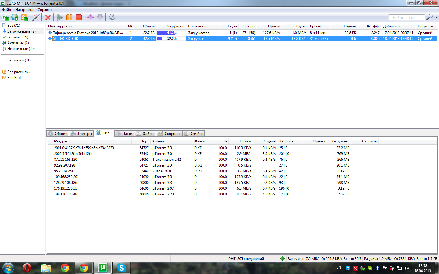
Task: Select peer 95.79.18.251 using Vuze
Action: 213,171
